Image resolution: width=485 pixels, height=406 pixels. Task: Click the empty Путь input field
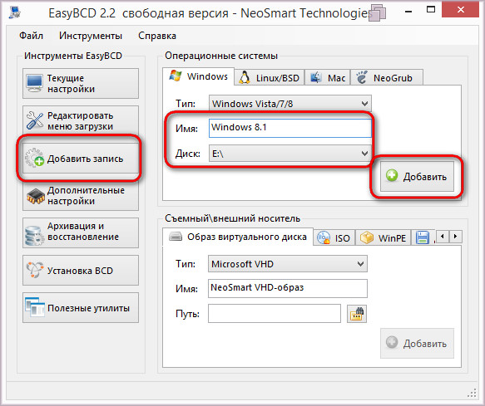pyautogui.click(x=275, y=313)
